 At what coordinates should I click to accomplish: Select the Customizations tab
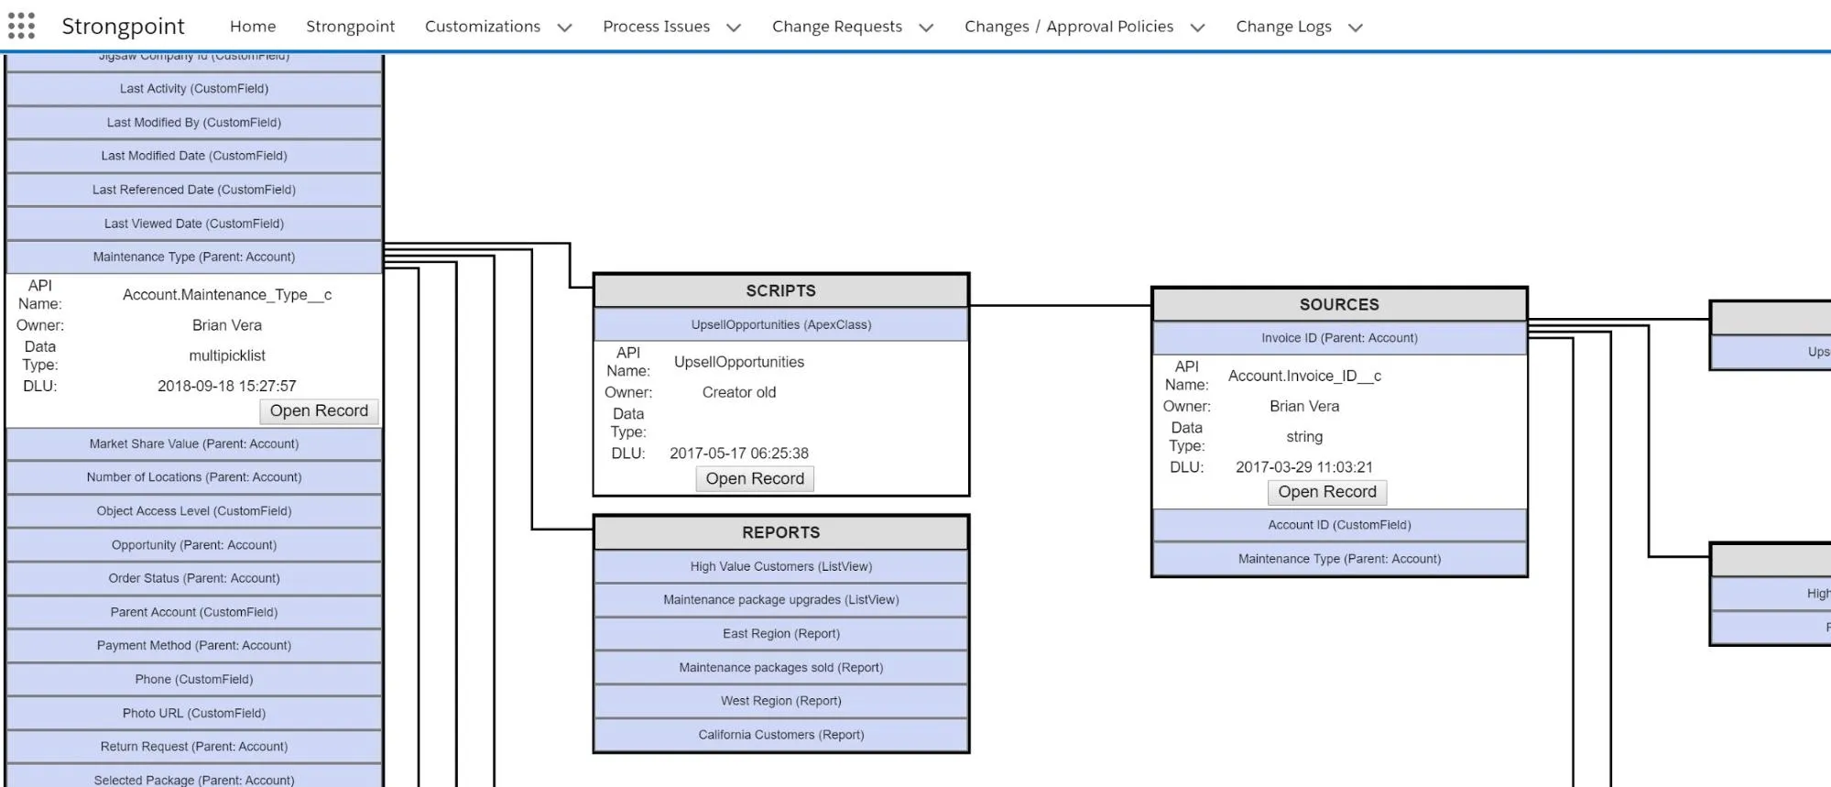[x=483, y=27]
